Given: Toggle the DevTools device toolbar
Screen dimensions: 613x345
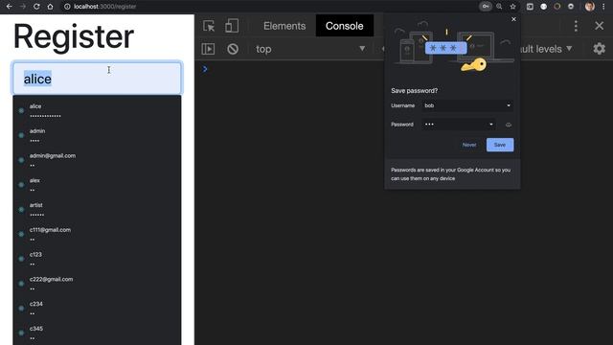Looking at the screenshot, I should click(x=232, y=26).
